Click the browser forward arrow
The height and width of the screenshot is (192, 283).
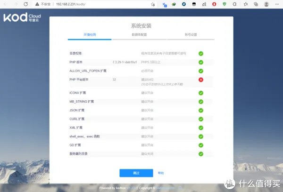(16, 4)
